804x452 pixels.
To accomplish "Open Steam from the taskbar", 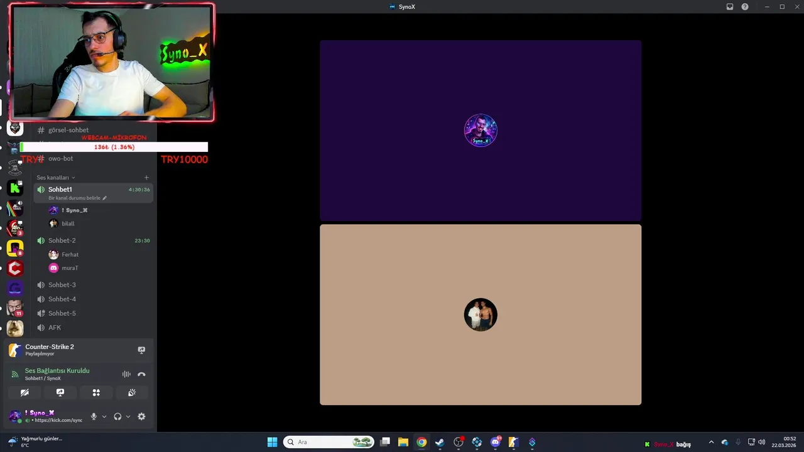I will [440, 442].
